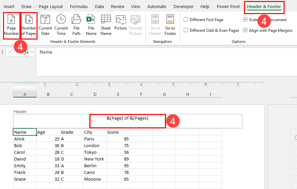Select the Header & Footer tab
The width and height of the screenshot is (297, 189).
pos(264,7)
